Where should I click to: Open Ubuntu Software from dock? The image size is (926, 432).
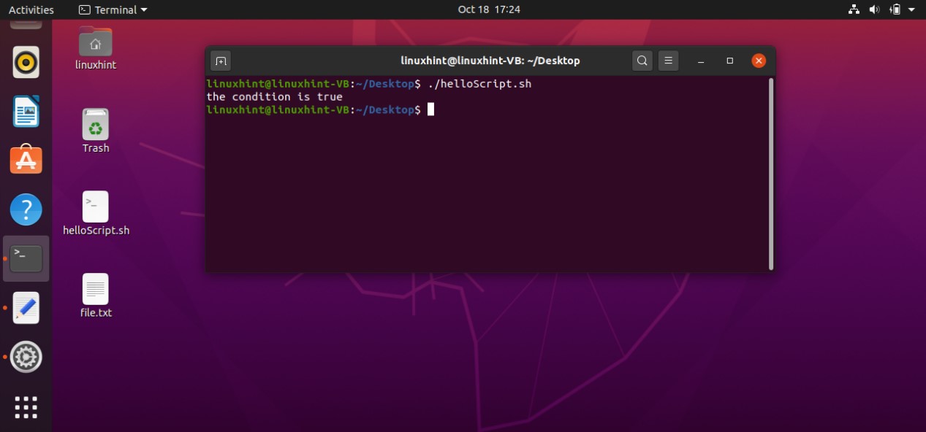(x=26, y=160)
